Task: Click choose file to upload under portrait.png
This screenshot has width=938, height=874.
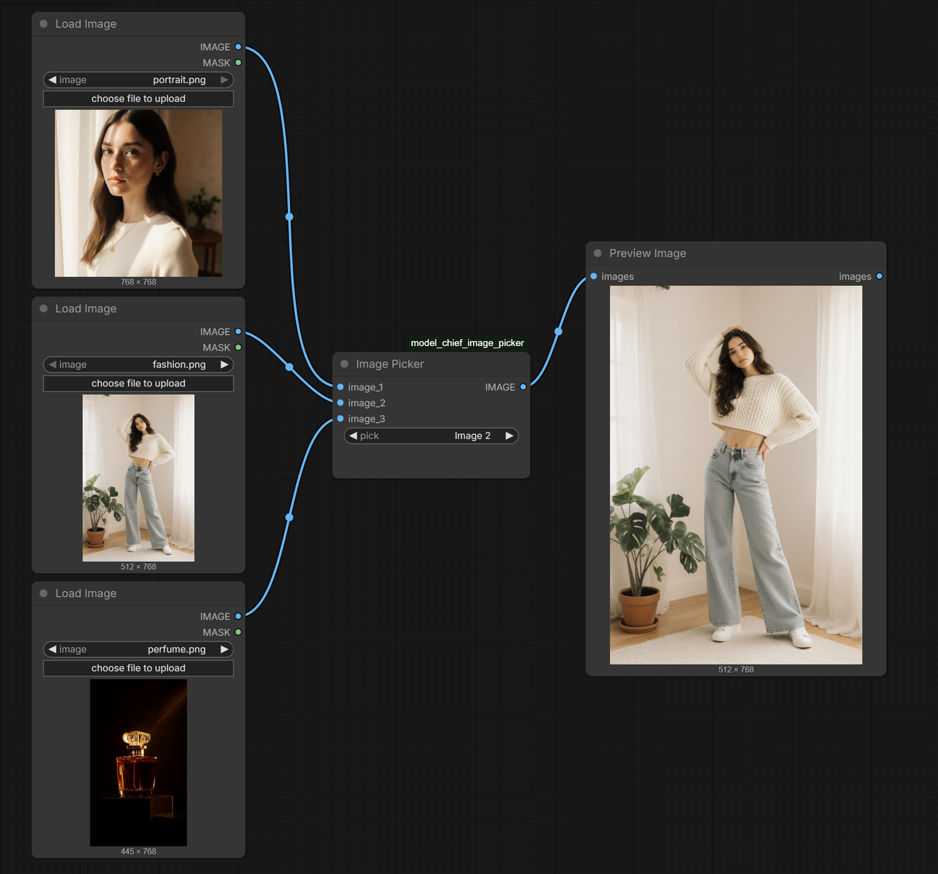Action: (x=138, y=98)
